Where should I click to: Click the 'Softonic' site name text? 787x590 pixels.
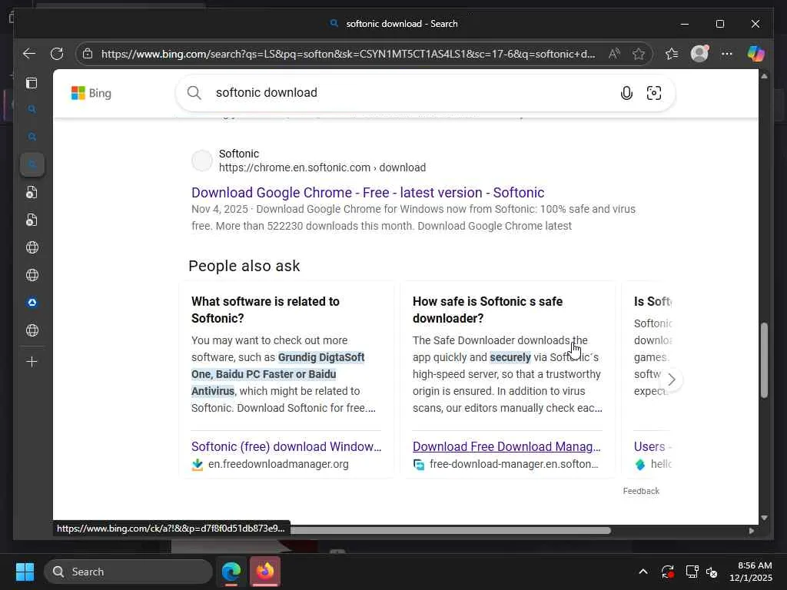tap(239, 154)
